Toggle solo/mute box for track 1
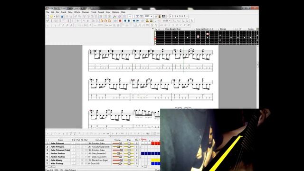Screen dimensions: 304x171 74,143
